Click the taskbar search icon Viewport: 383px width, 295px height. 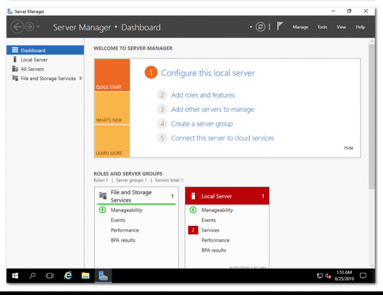pyautogui.click(x=32, y=276)
